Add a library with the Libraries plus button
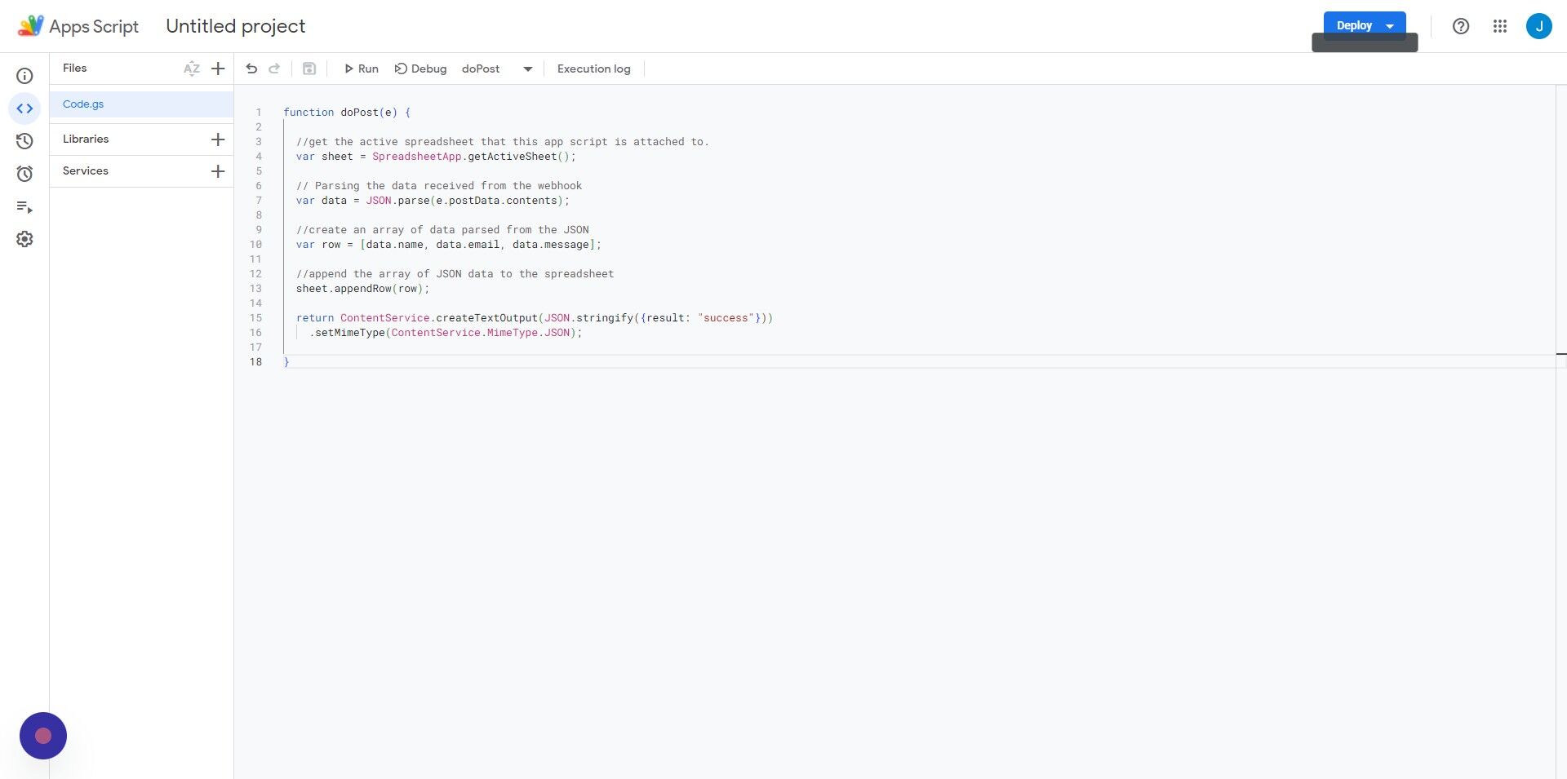Viewport: 1567px width, 779px height. 218,139
